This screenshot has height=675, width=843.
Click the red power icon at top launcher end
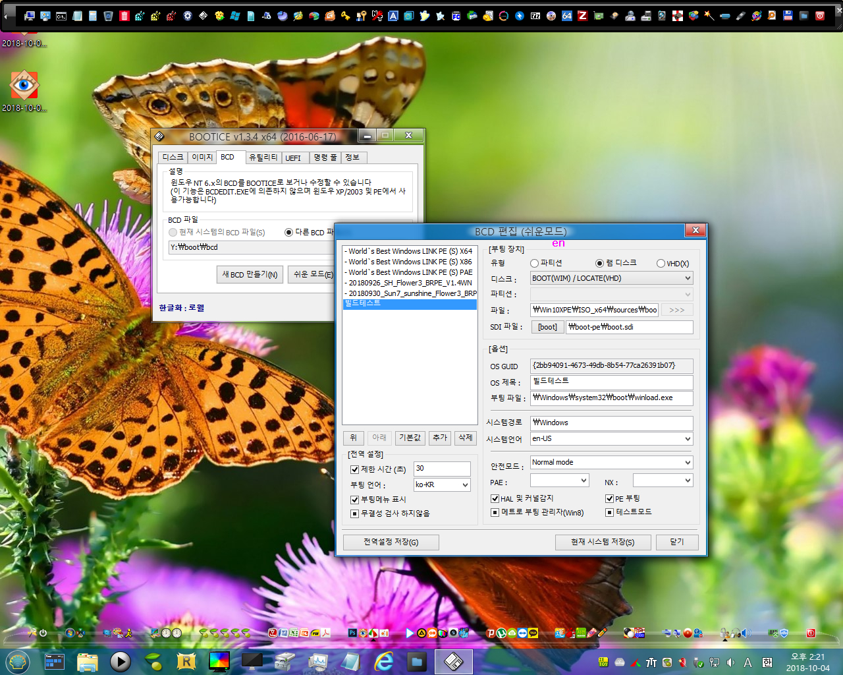(x=820, y=16)
